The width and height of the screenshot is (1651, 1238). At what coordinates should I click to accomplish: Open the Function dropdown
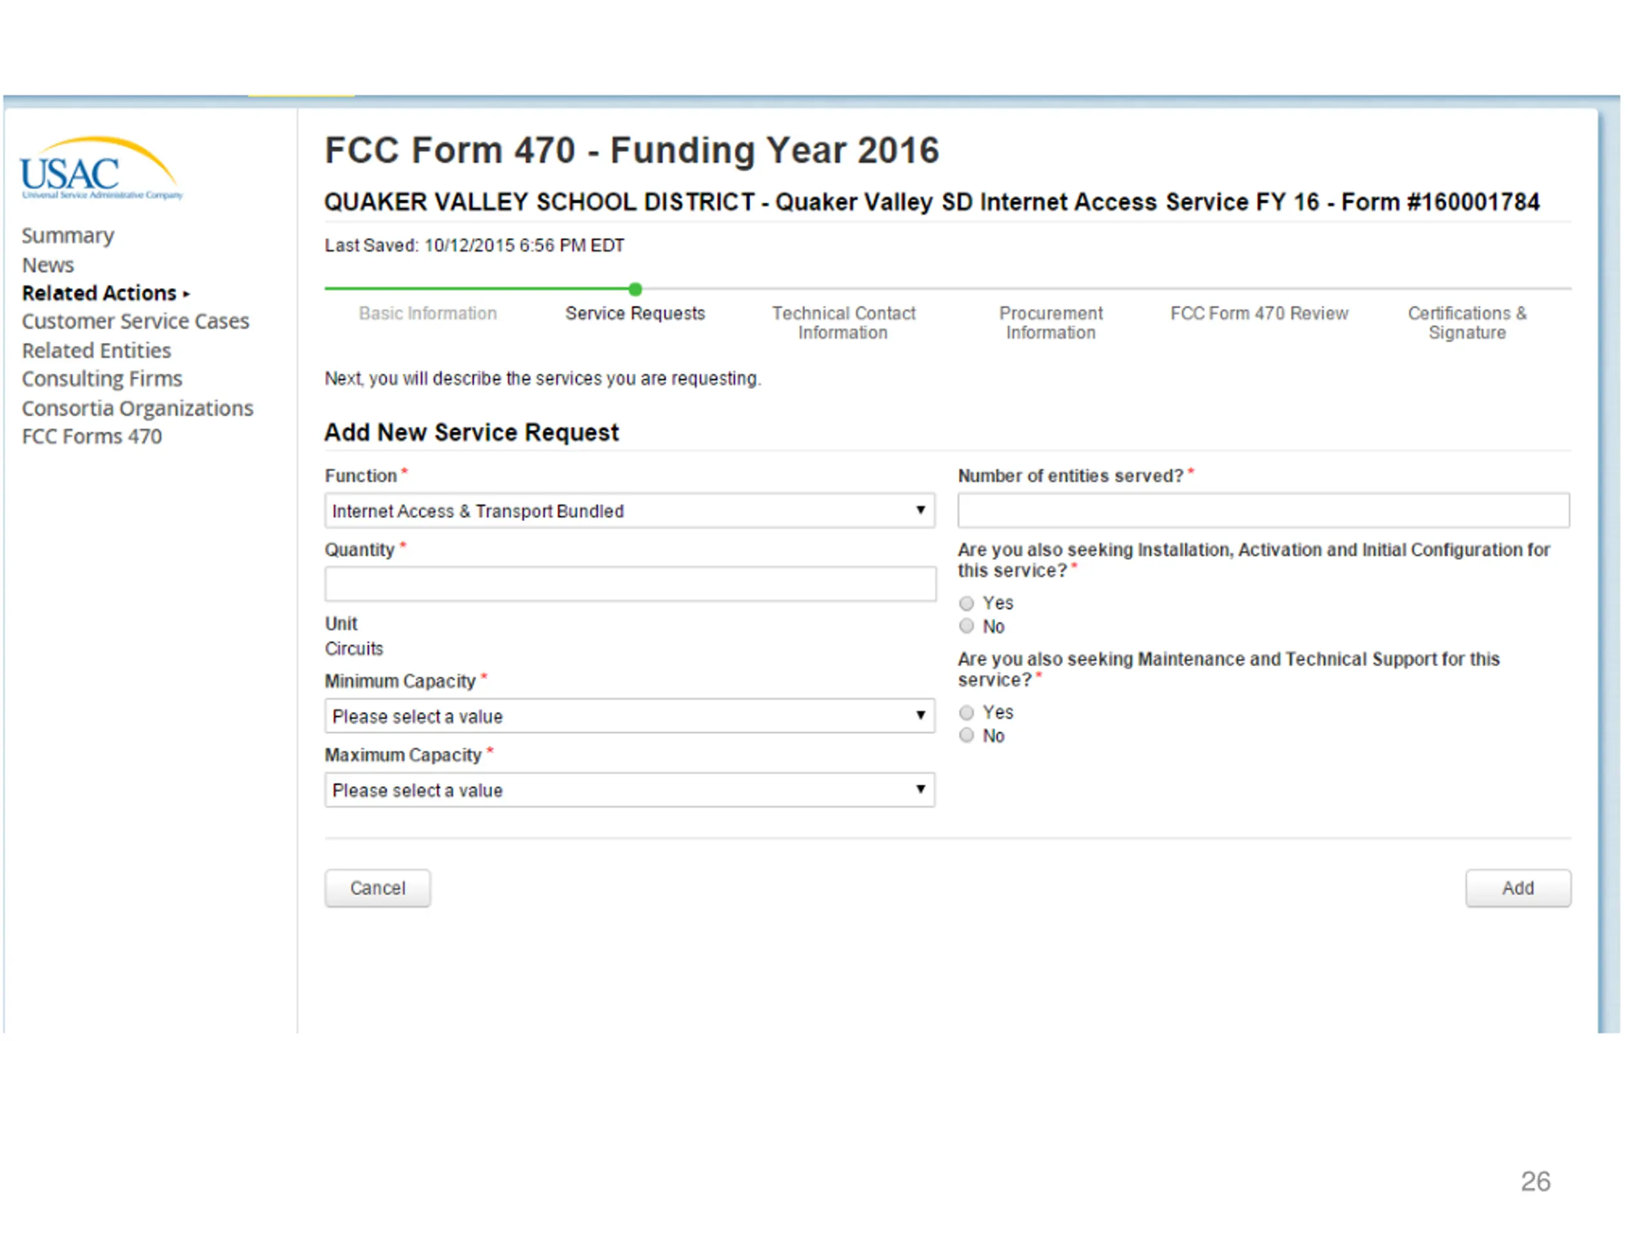pyautogui.click(x=629, y=511)
